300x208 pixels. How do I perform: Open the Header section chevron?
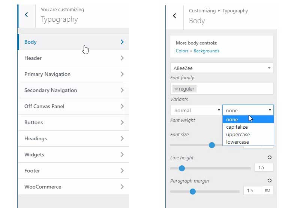[x=122, y=58]
